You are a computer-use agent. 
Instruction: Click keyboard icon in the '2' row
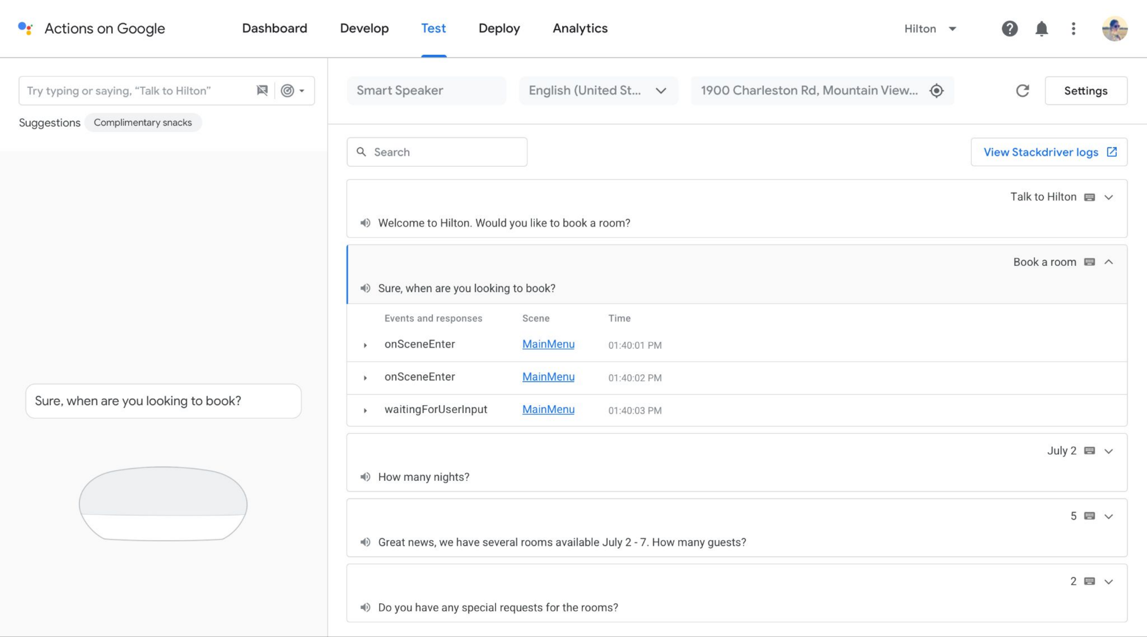click(1090, 581)
